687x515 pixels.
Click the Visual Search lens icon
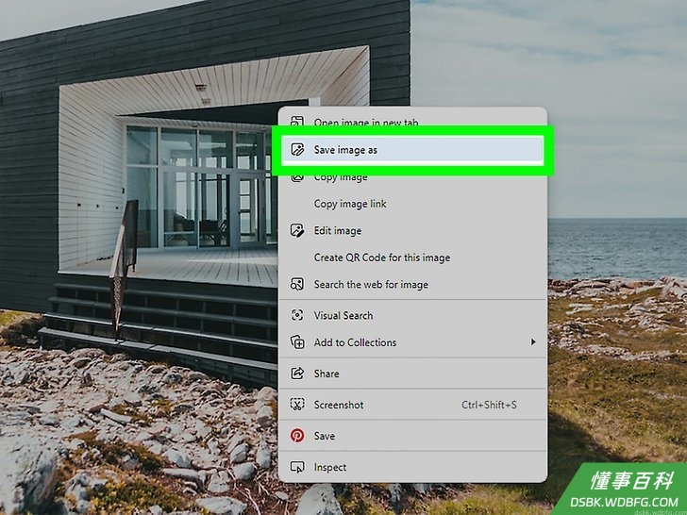pyautogui.click(x=297, y=315)
